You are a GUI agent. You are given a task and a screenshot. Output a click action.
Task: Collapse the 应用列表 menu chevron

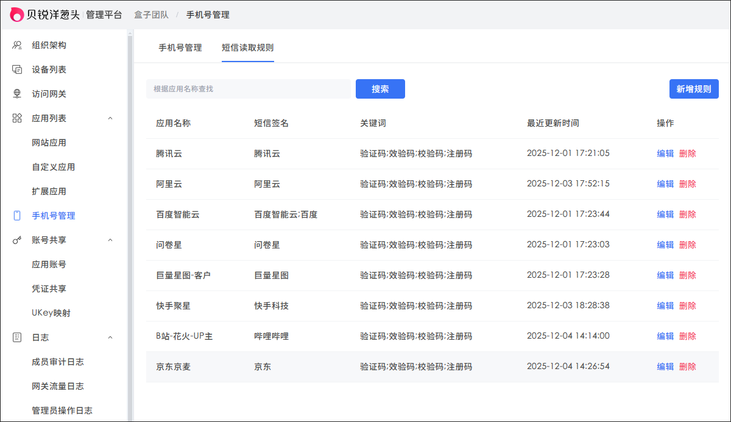click(x=110, y=118)
